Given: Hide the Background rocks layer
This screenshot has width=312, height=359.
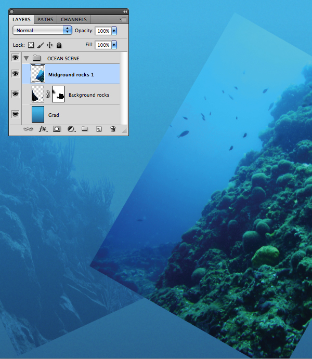Looking at the screenshot, I should (16, 94).
